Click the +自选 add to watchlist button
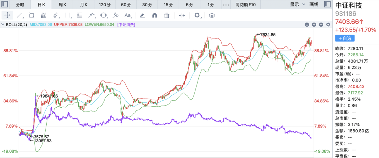The width and height of the screenshot is (379, 158). [345, 38]
